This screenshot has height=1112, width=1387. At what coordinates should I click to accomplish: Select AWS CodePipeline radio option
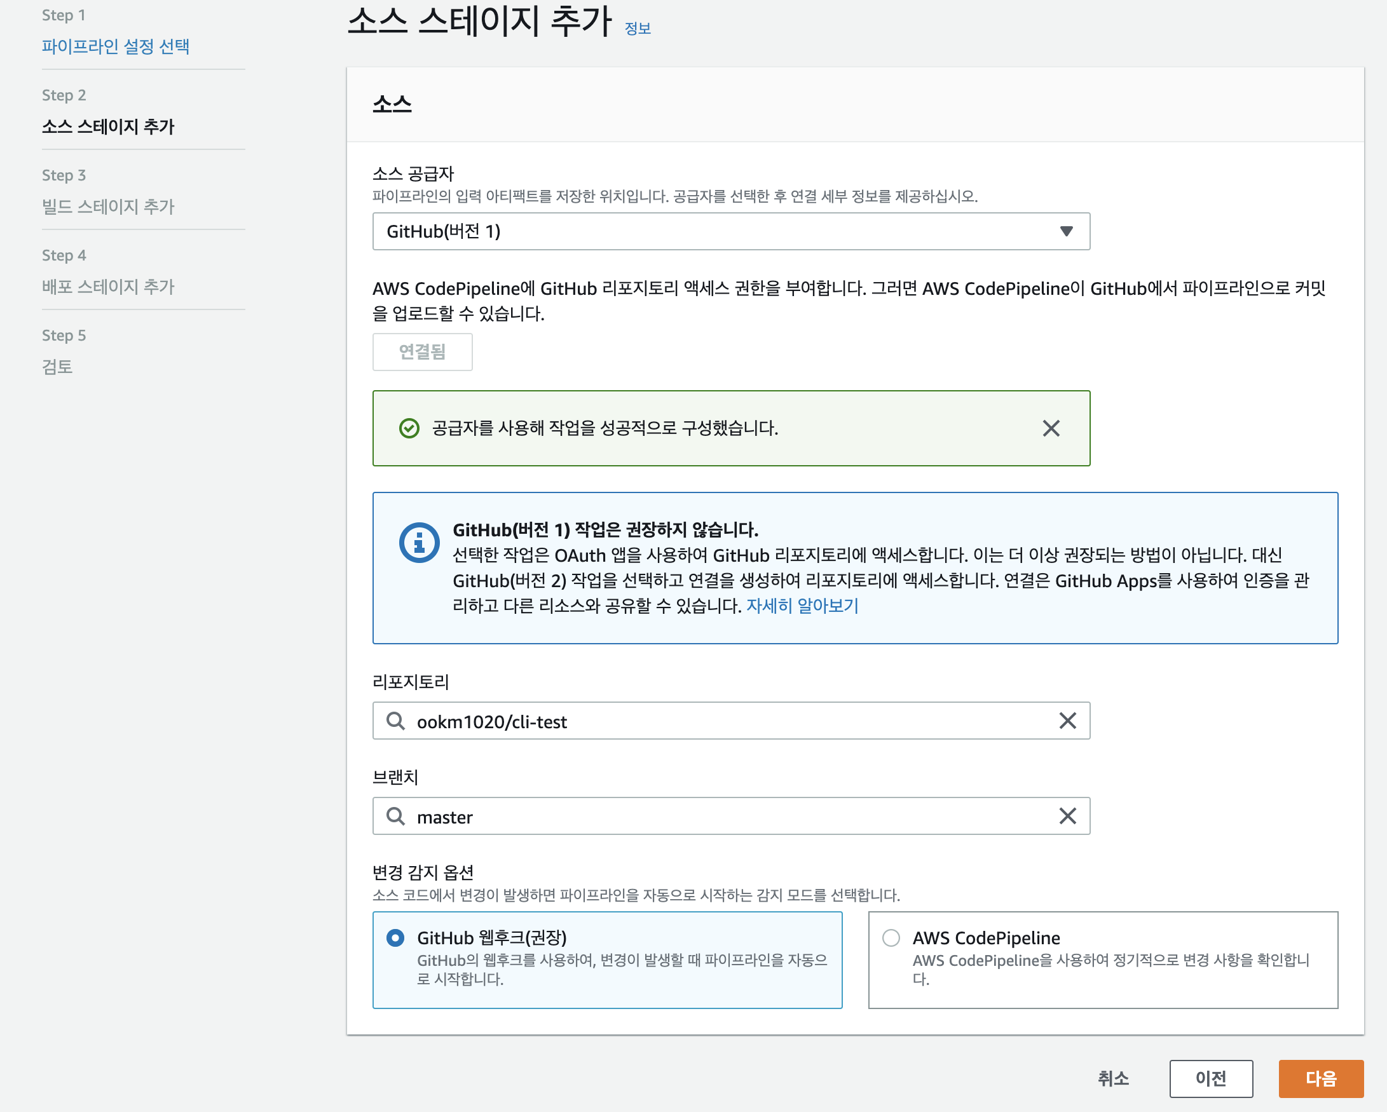point(891,938)
